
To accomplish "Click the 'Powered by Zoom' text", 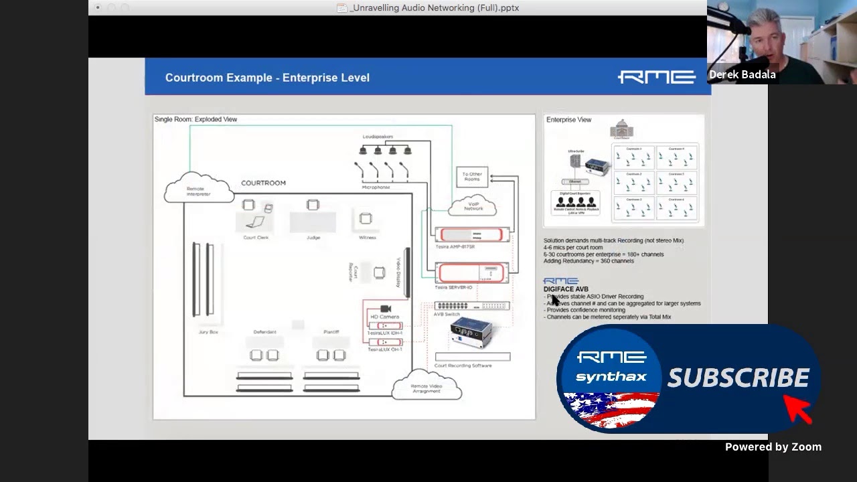I will coord(773,447).
